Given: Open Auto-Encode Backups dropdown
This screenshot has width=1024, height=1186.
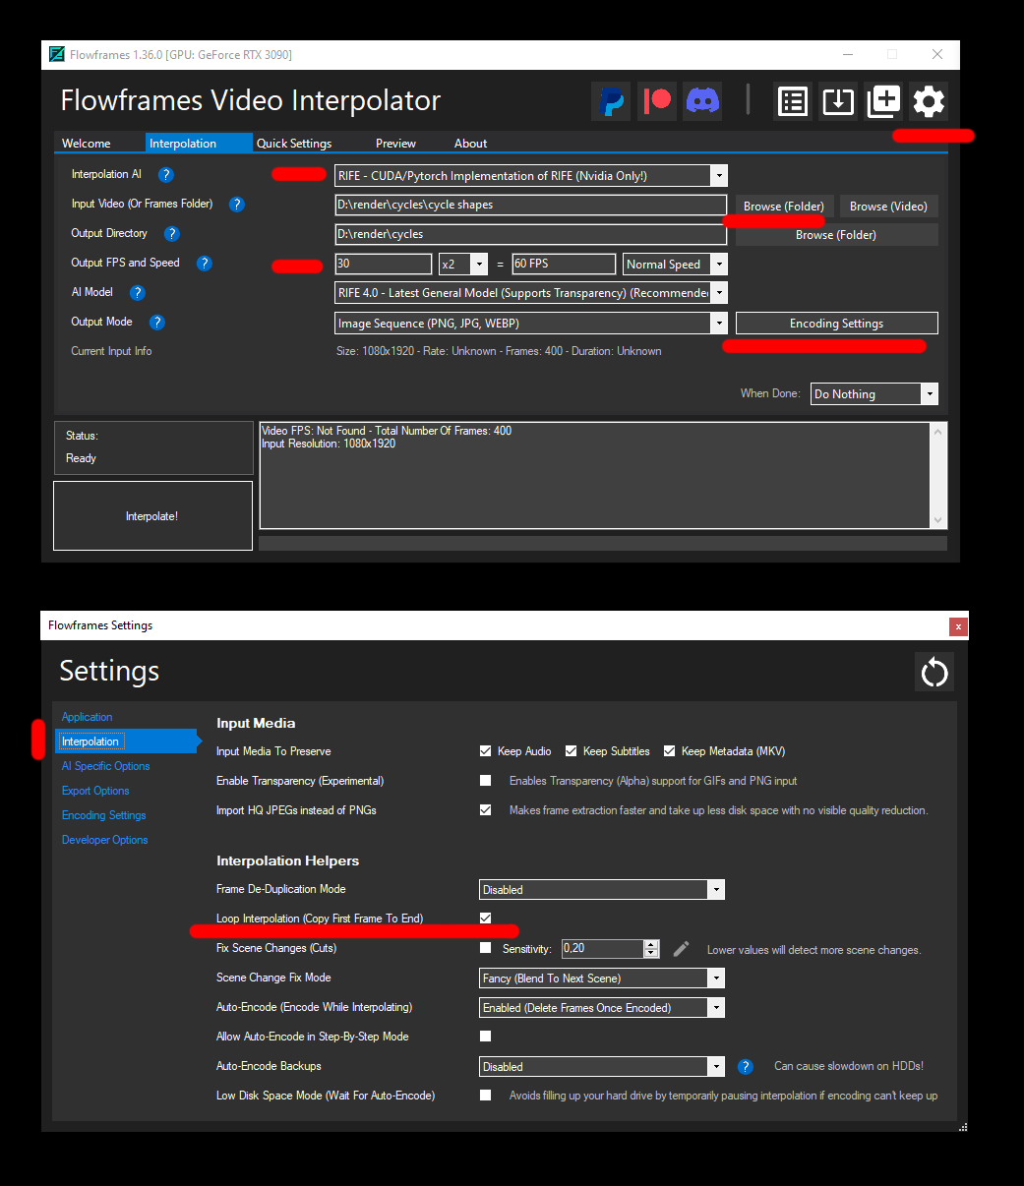Looking at the screenshot, I should (602, 1067).
